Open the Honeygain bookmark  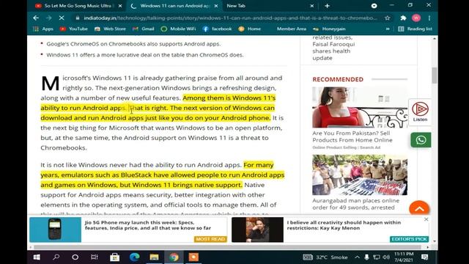tap(329, 29)
